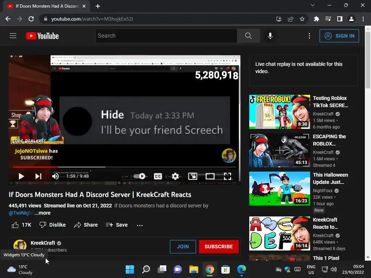Enable theater mode
Image resolution: width=371 pixels, height=278 pixels.
click(210, 176)
